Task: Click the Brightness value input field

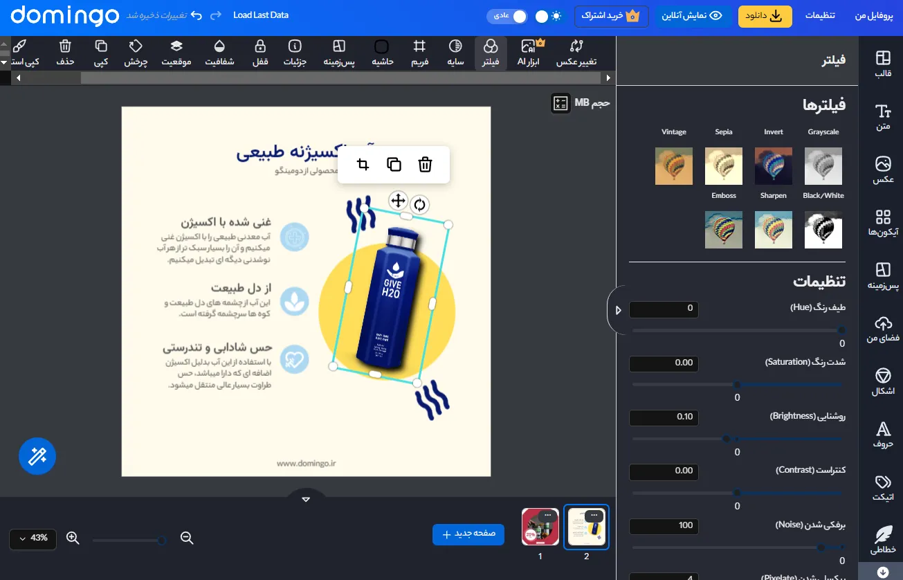Action: click(664, 417)
